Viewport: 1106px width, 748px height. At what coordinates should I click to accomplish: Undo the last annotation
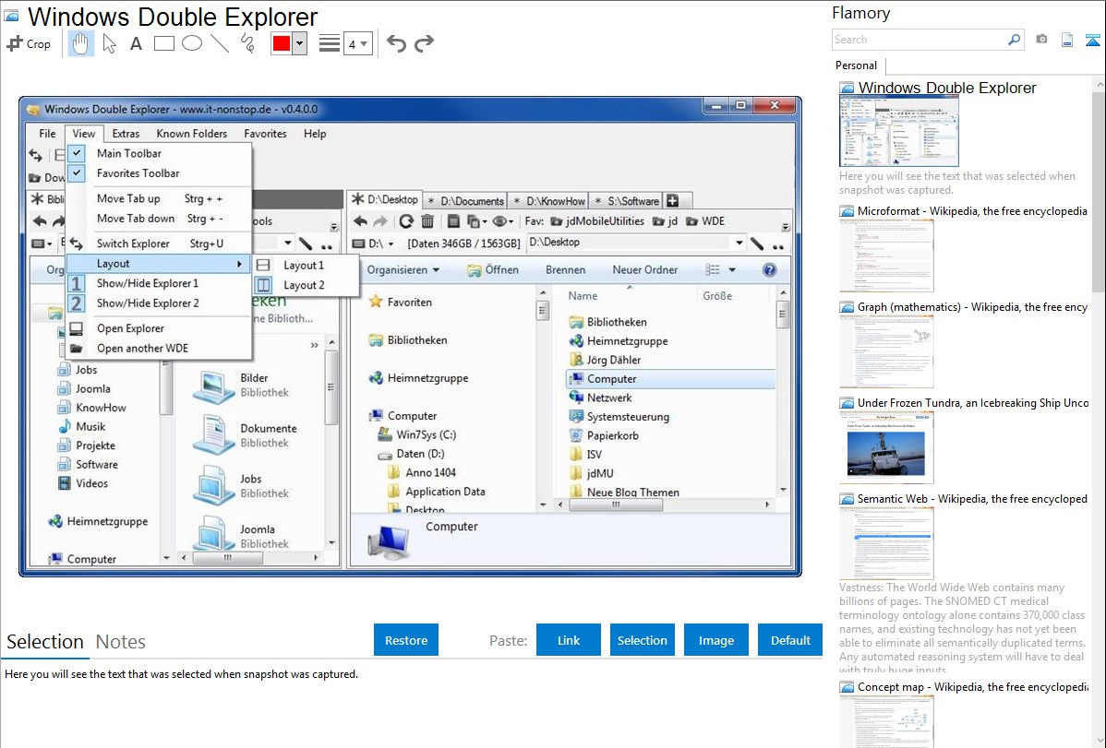396,43
